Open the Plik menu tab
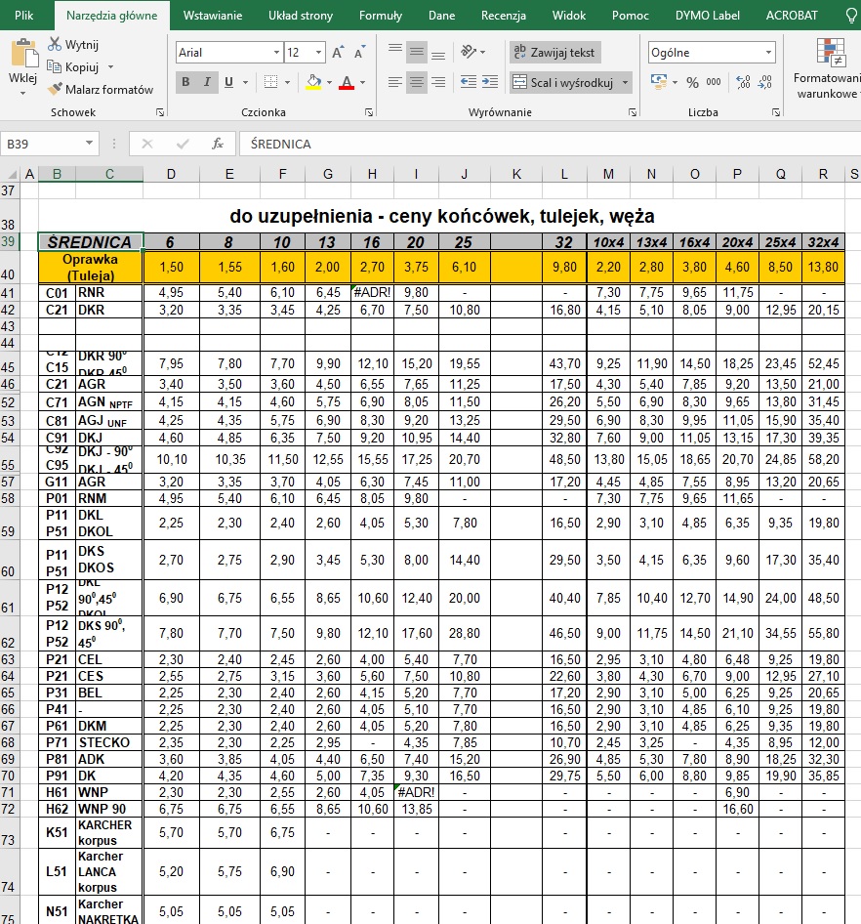861x924 pixels. click(24, 16)
